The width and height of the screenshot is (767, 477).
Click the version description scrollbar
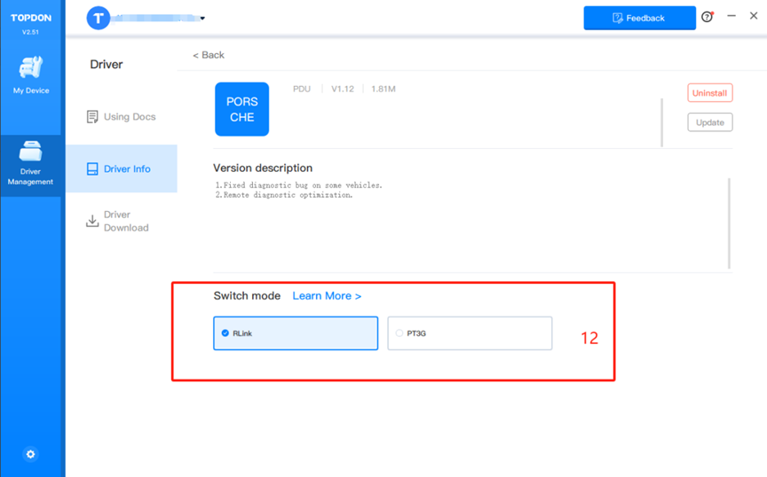729,223
